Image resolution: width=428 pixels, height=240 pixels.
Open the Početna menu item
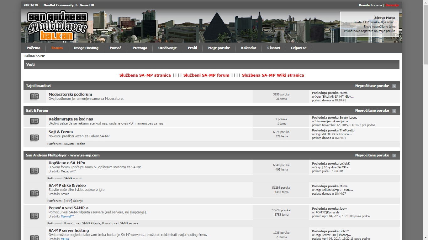[x=34, y=48]
